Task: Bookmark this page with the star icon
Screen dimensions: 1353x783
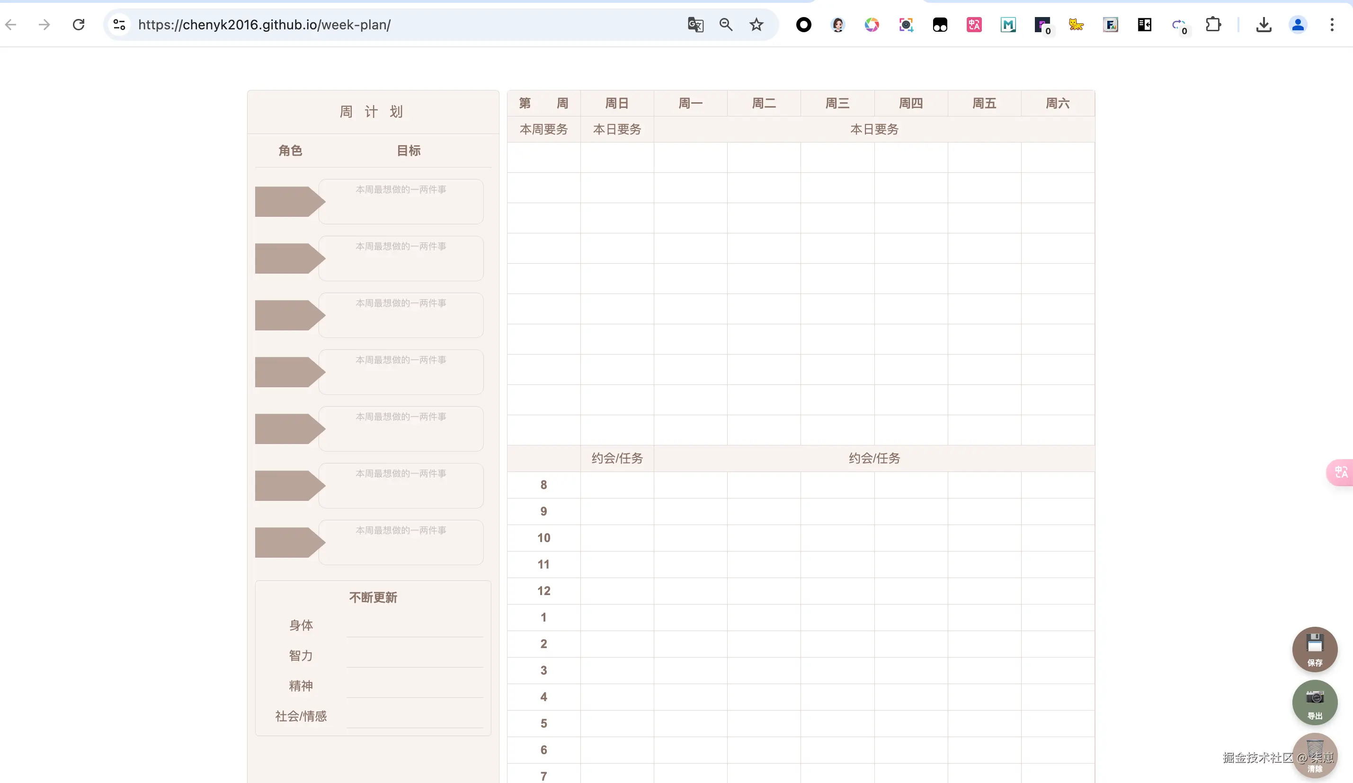Action: point(756,25)
